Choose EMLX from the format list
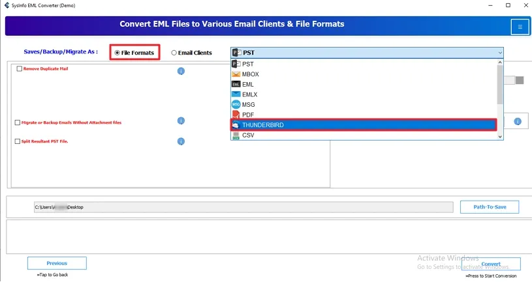532x282 pixels. 364,94
